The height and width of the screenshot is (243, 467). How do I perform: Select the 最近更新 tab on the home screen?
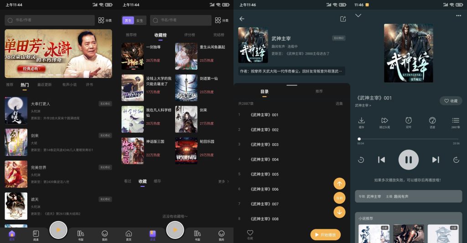click(44, 85)
